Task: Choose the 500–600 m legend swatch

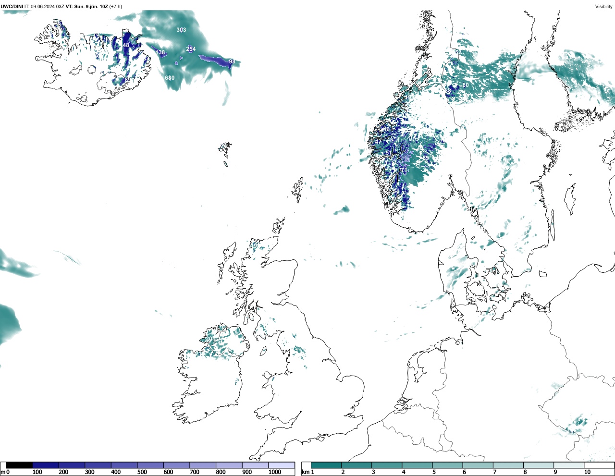Action: pos(150,465)
